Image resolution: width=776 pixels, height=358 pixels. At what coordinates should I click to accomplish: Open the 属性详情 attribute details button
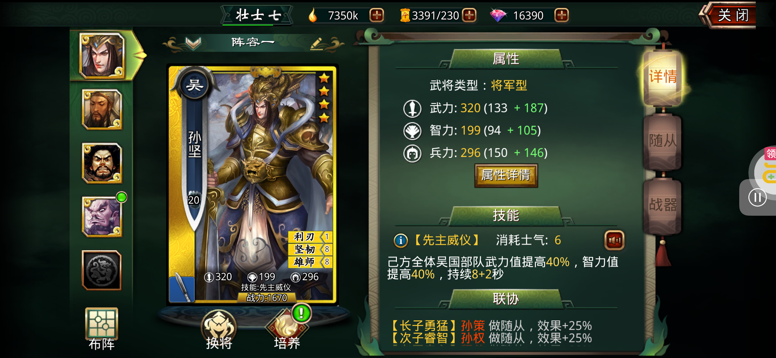point(506,175)
